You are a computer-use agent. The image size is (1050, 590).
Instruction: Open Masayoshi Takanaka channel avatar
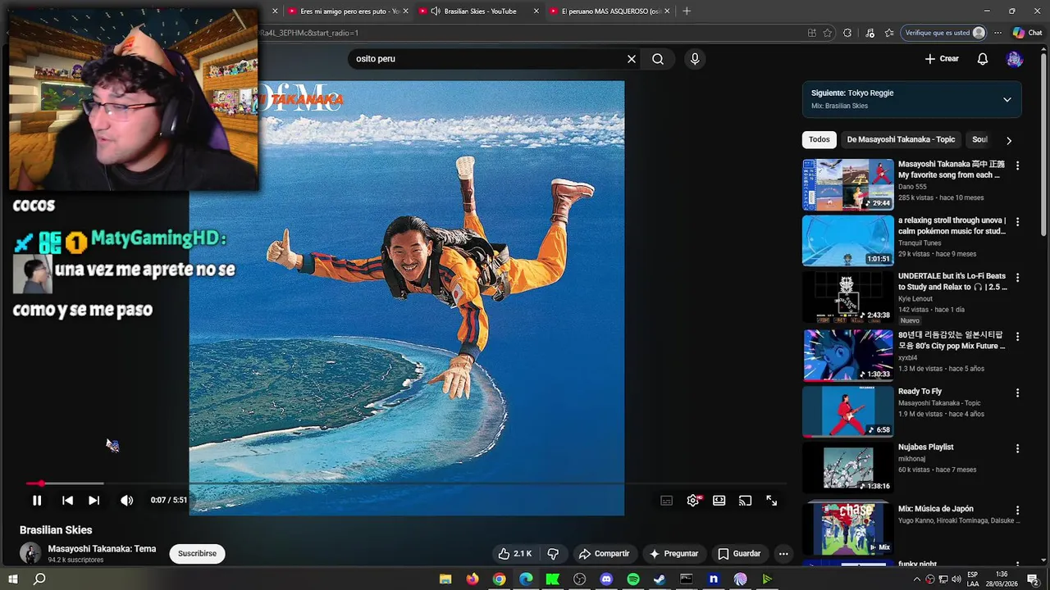coord(30,554)
